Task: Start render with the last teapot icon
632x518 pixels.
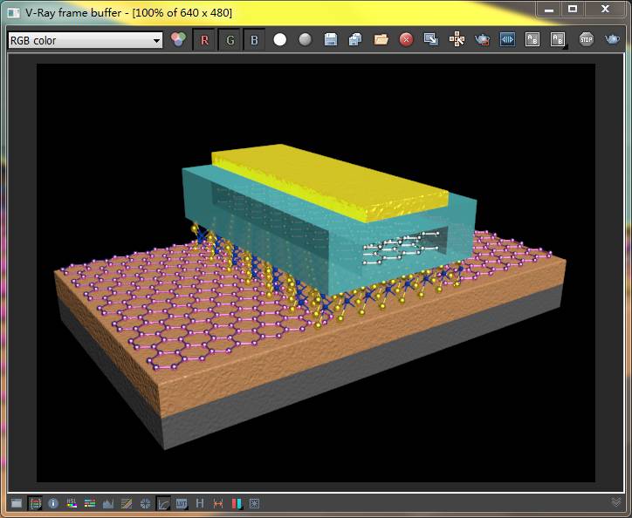Action: [613, 40]
